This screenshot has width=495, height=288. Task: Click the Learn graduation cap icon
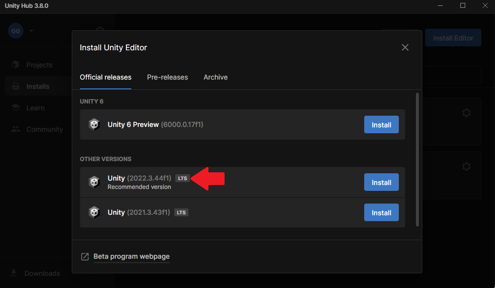pyautogui.click(x=16, y=107)
